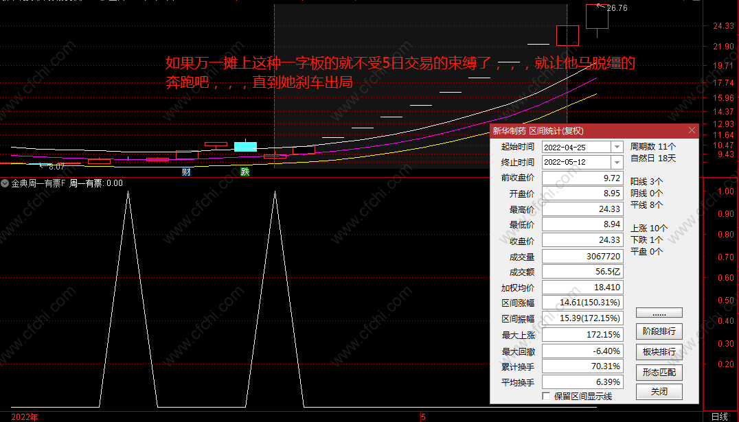The width and height of the screenshot is (739, 422).
Task: Click the 2022年 timeline label
Action: click(25, 417)
